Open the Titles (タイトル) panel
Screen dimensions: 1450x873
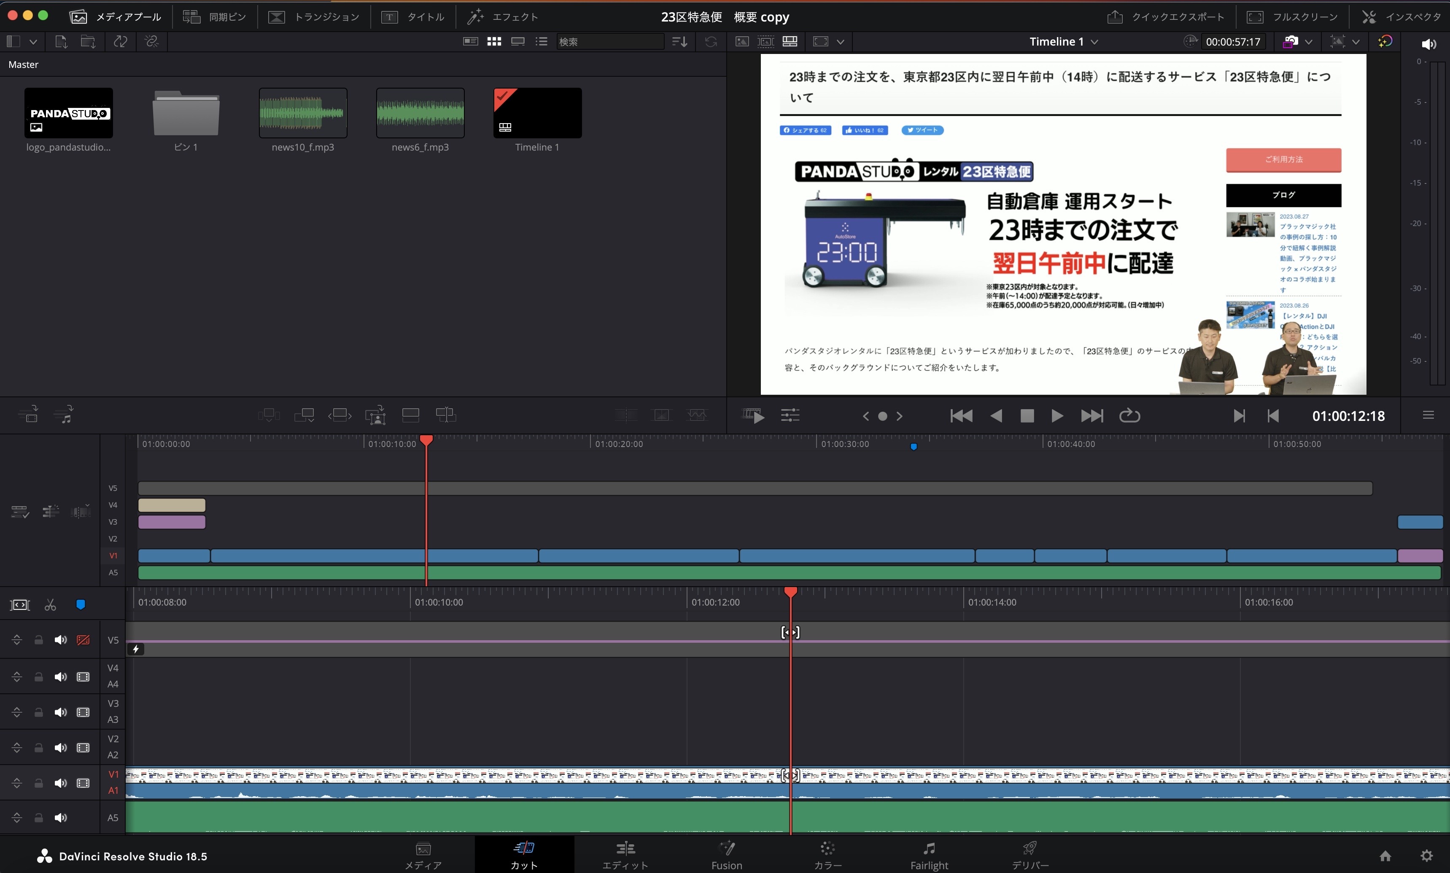click(412, 16)
